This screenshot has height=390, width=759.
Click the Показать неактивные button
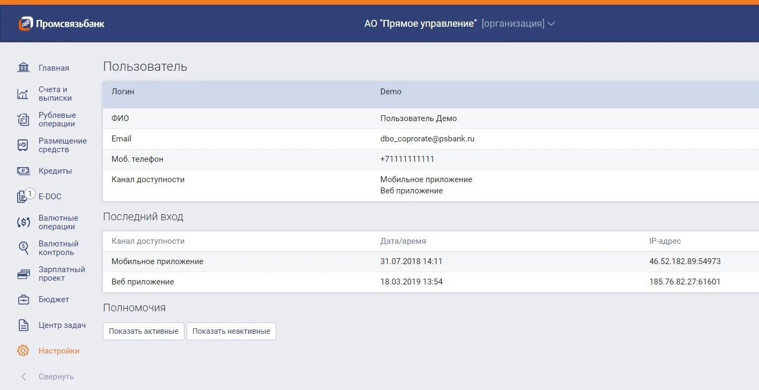tap(231, 331)
